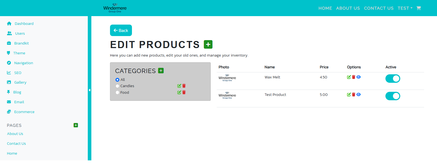
Task: Open the CONTACT US header link
Action: pos(379,8)
